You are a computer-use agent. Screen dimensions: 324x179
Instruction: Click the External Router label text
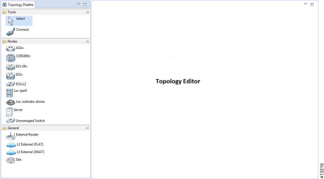27,135
